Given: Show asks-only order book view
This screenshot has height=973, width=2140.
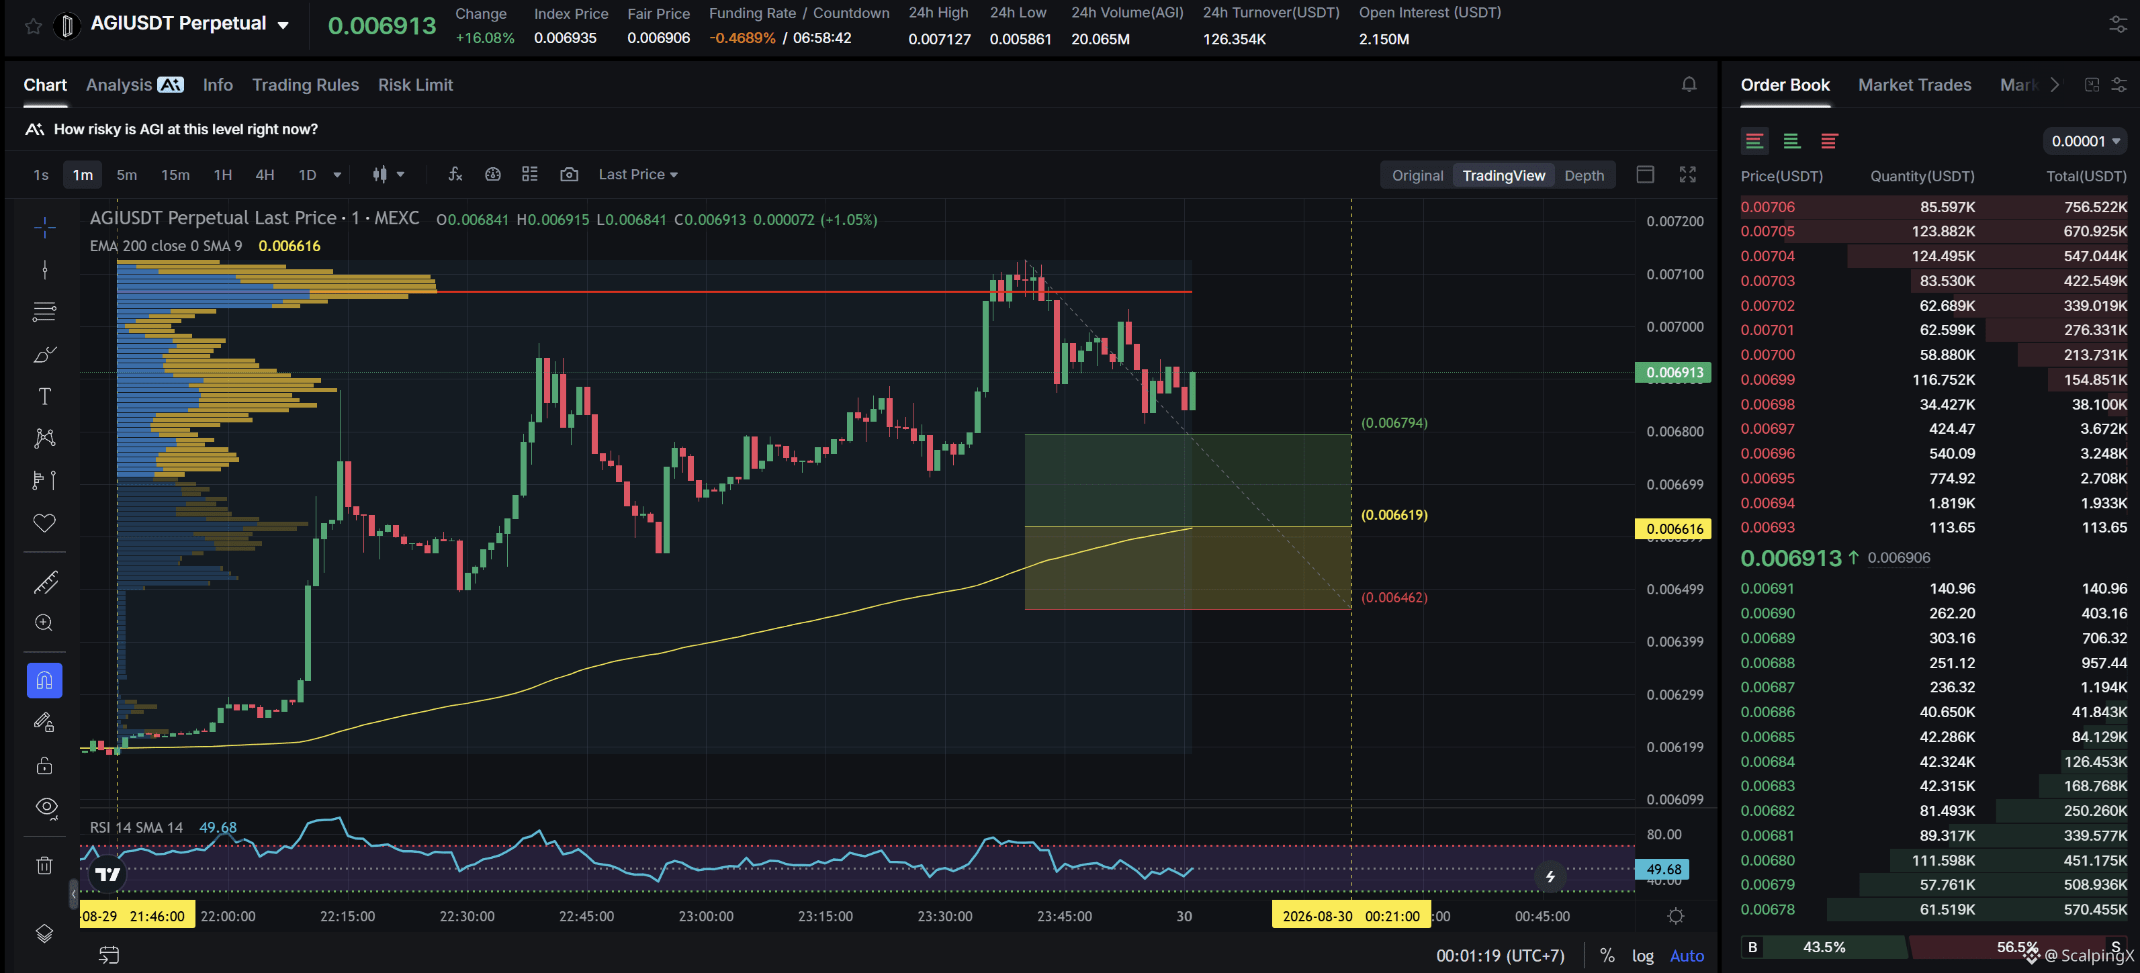Looking at the screenshot, I should coord(1828,141).
